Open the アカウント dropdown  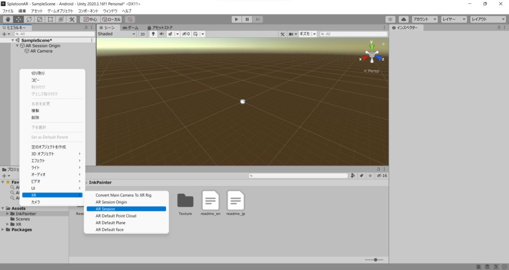tap(424, 19)
